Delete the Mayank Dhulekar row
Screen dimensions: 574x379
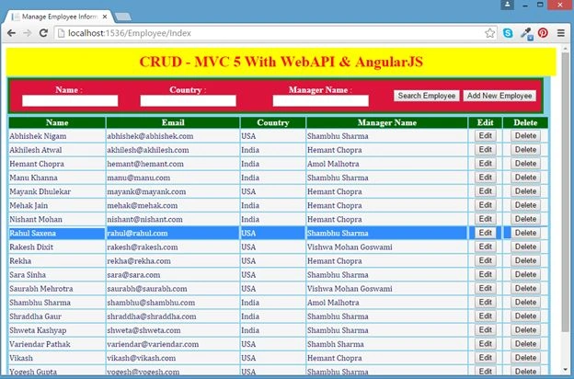point(525,191)
